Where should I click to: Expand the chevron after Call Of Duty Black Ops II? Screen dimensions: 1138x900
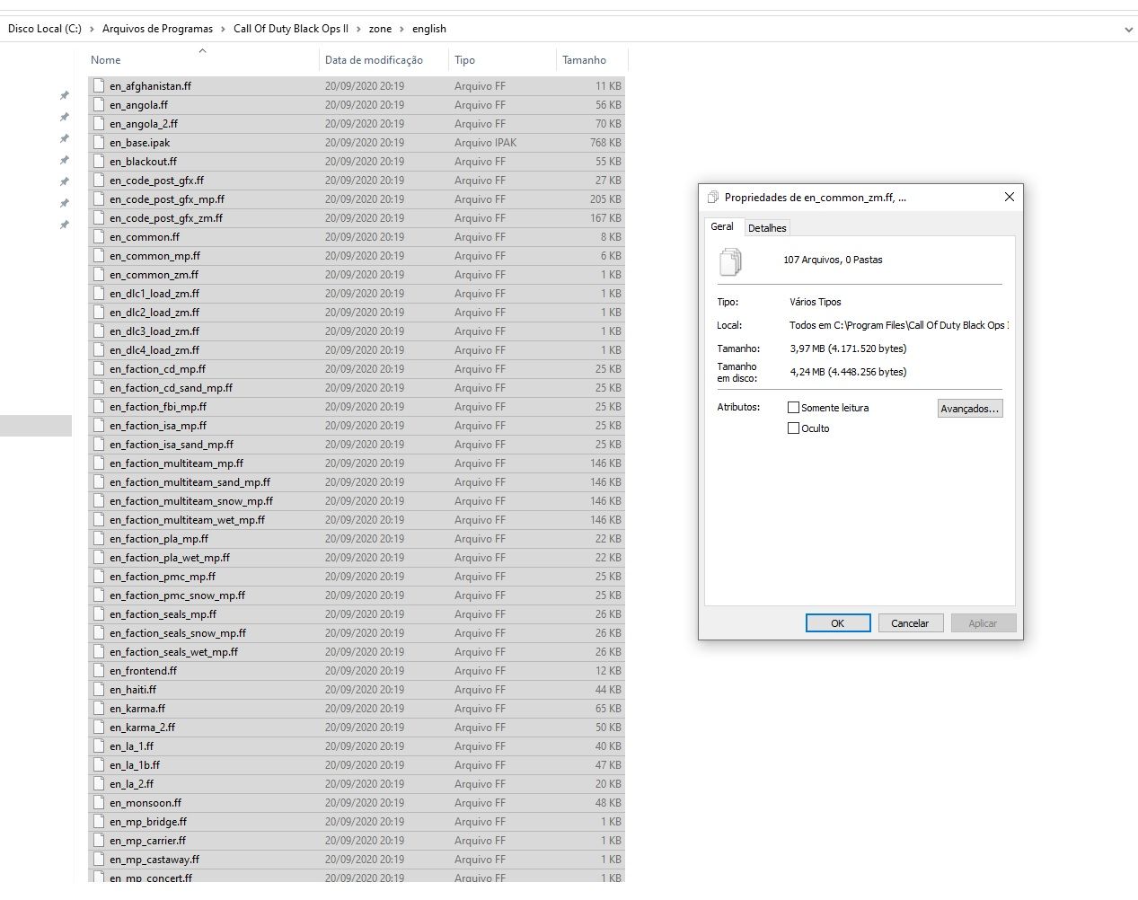coord(358,29)
